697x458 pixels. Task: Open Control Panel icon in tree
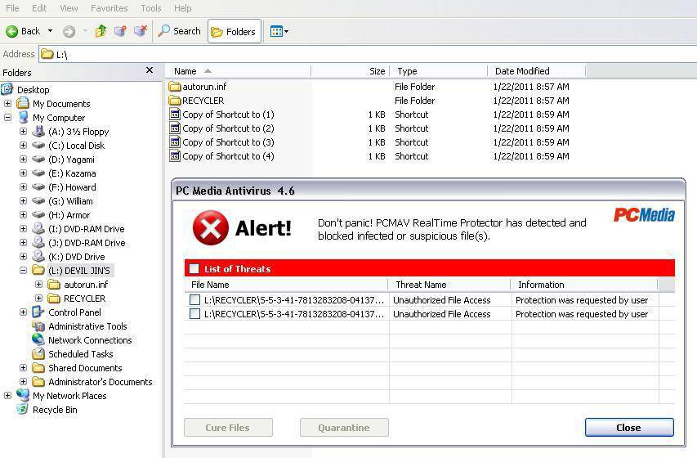tap(38, 312)
